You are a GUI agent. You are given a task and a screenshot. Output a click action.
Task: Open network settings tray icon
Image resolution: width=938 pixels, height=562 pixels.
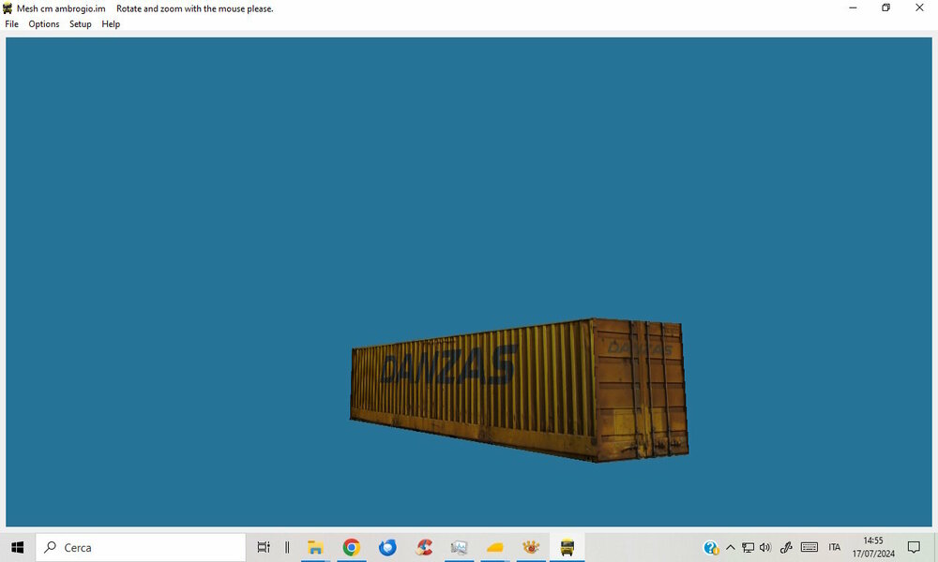748,547
